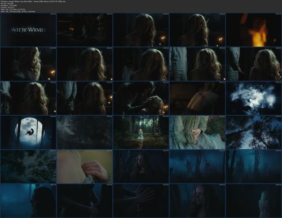The height and width of the screenshot is (218, 282).
Task: Open the hooded profile against teal fog thumbnail
Action: click(x=28, y=200)
